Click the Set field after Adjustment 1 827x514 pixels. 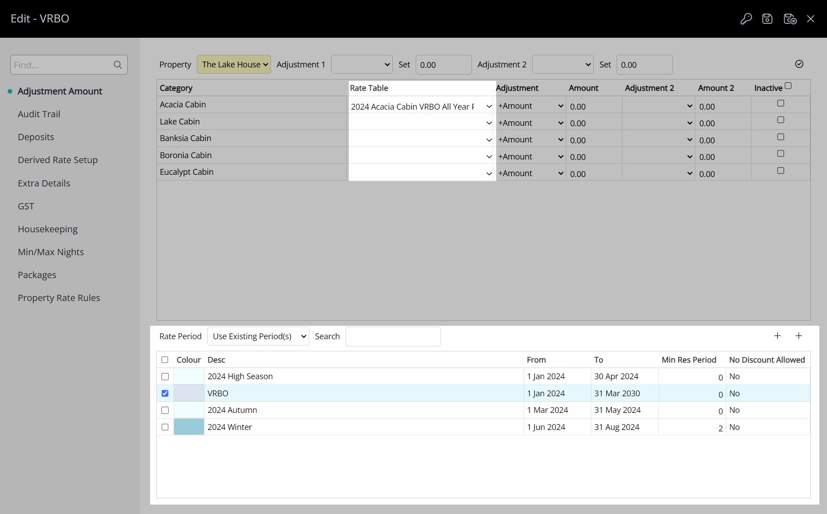(444, 65)
